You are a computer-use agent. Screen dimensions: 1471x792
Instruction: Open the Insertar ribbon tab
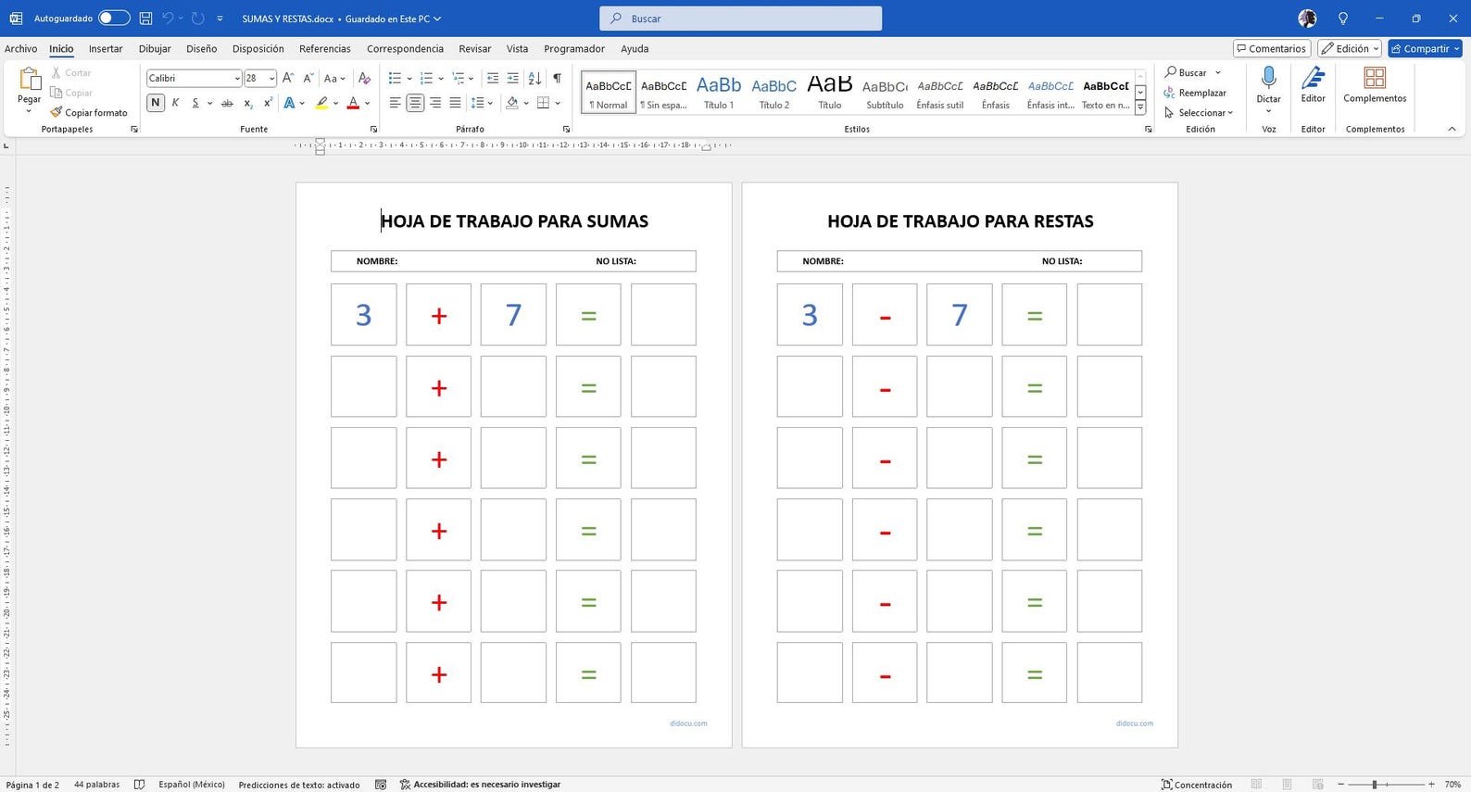[x=106, y=48]
